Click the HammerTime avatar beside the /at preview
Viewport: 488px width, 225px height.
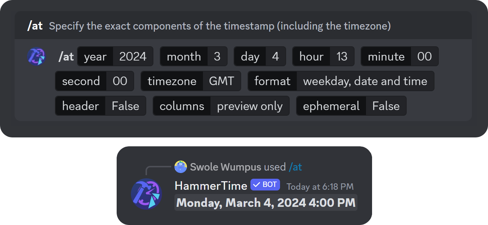pos(37,56)
